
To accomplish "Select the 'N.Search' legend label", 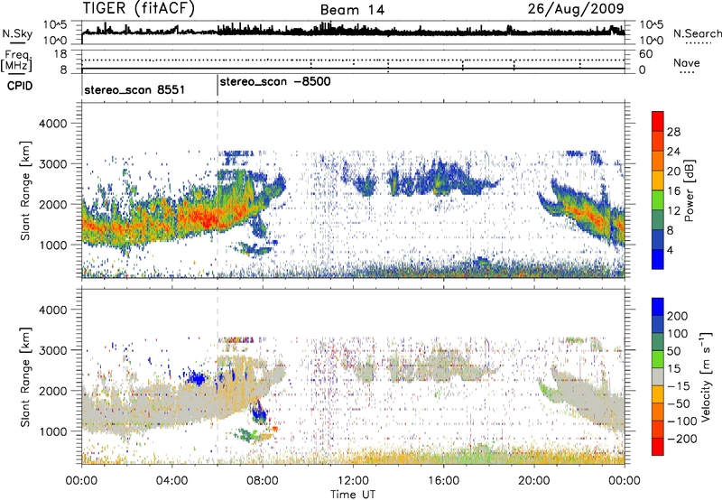I will pyautogui.click(x=697, y=33).
